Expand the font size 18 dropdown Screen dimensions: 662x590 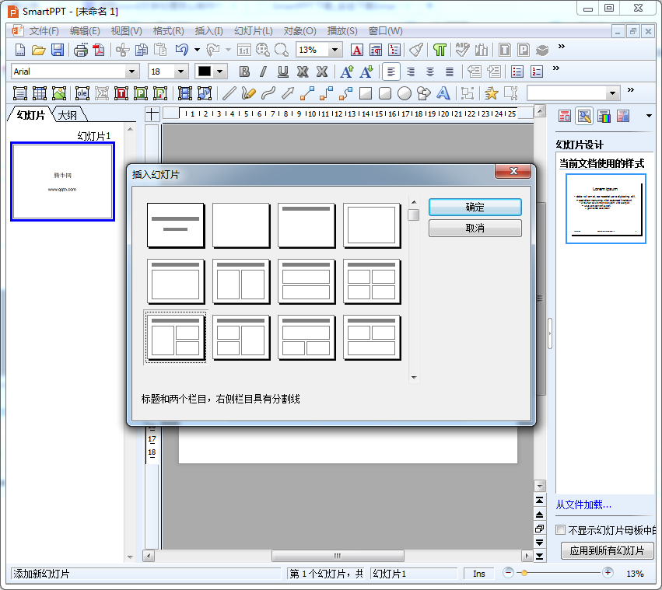pos(181,72)
